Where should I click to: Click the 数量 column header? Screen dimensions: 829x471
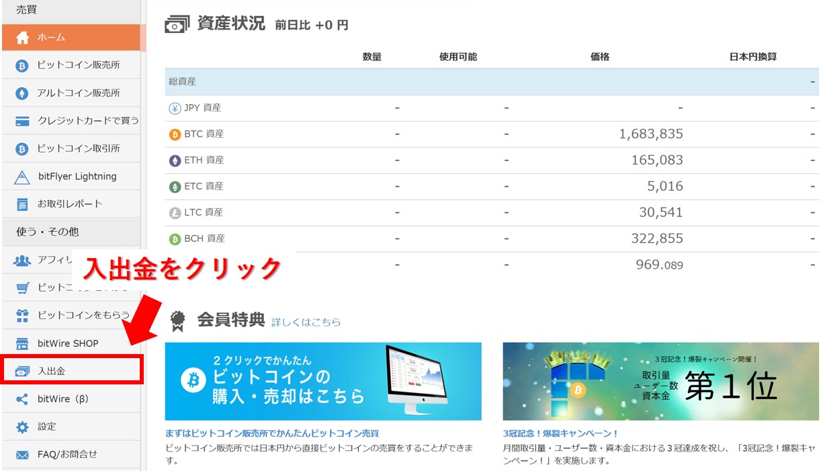click(372, 57)
